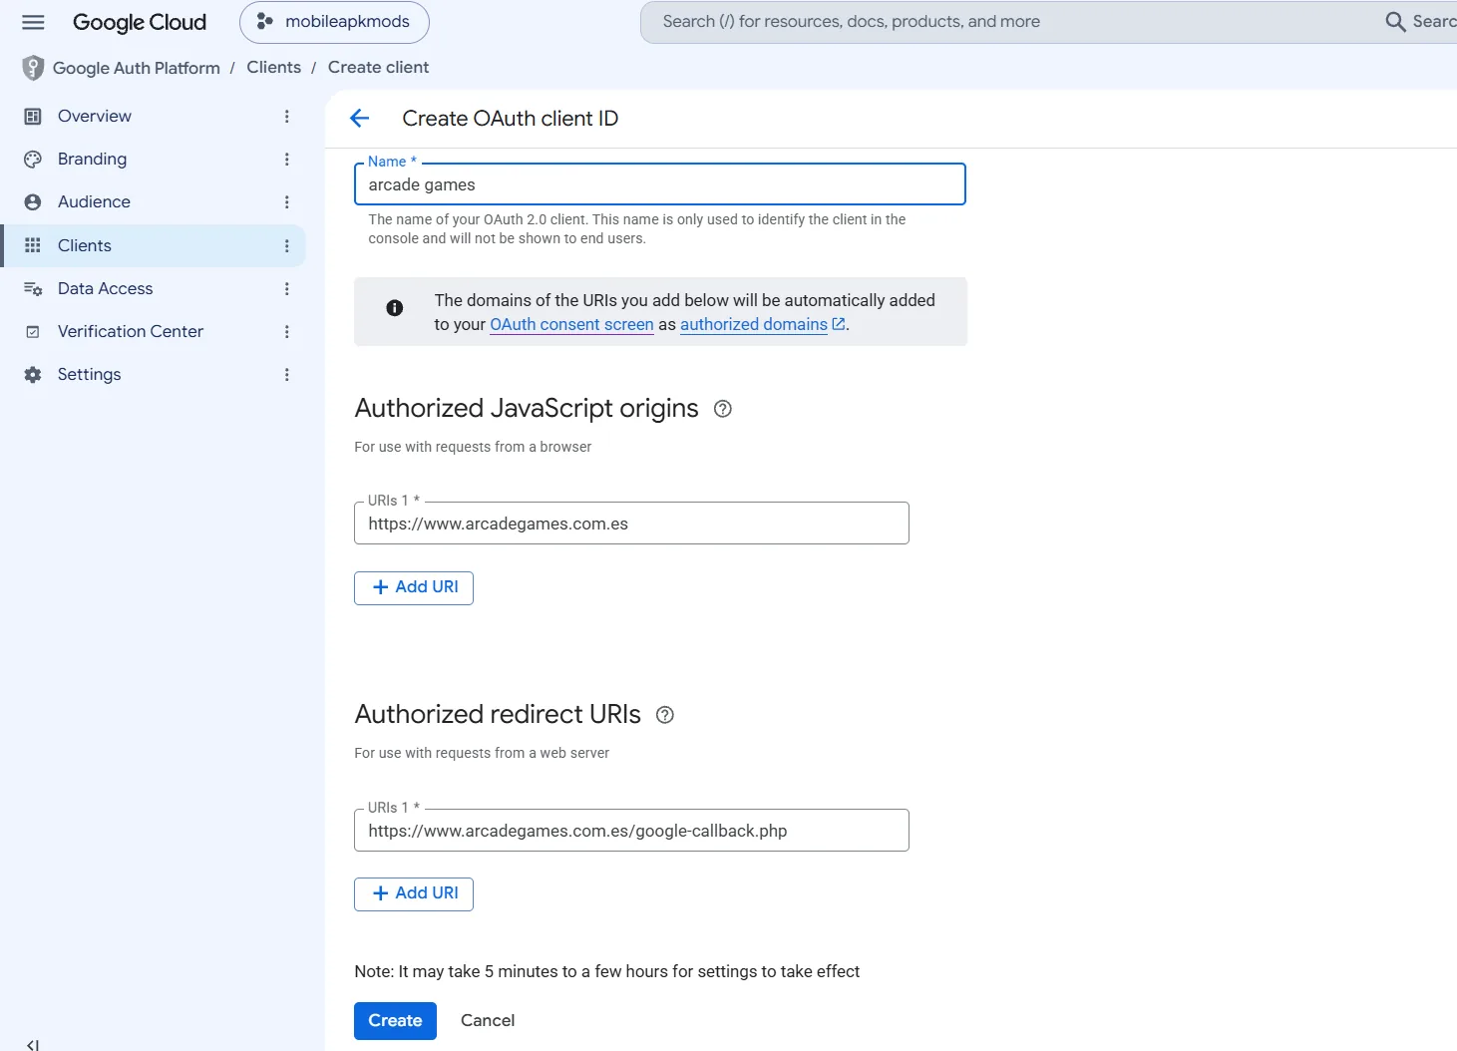This screenshot has width=1457, height=1051.
Task: Edit the JavaScript origins URI field
Action: (631, 524)
